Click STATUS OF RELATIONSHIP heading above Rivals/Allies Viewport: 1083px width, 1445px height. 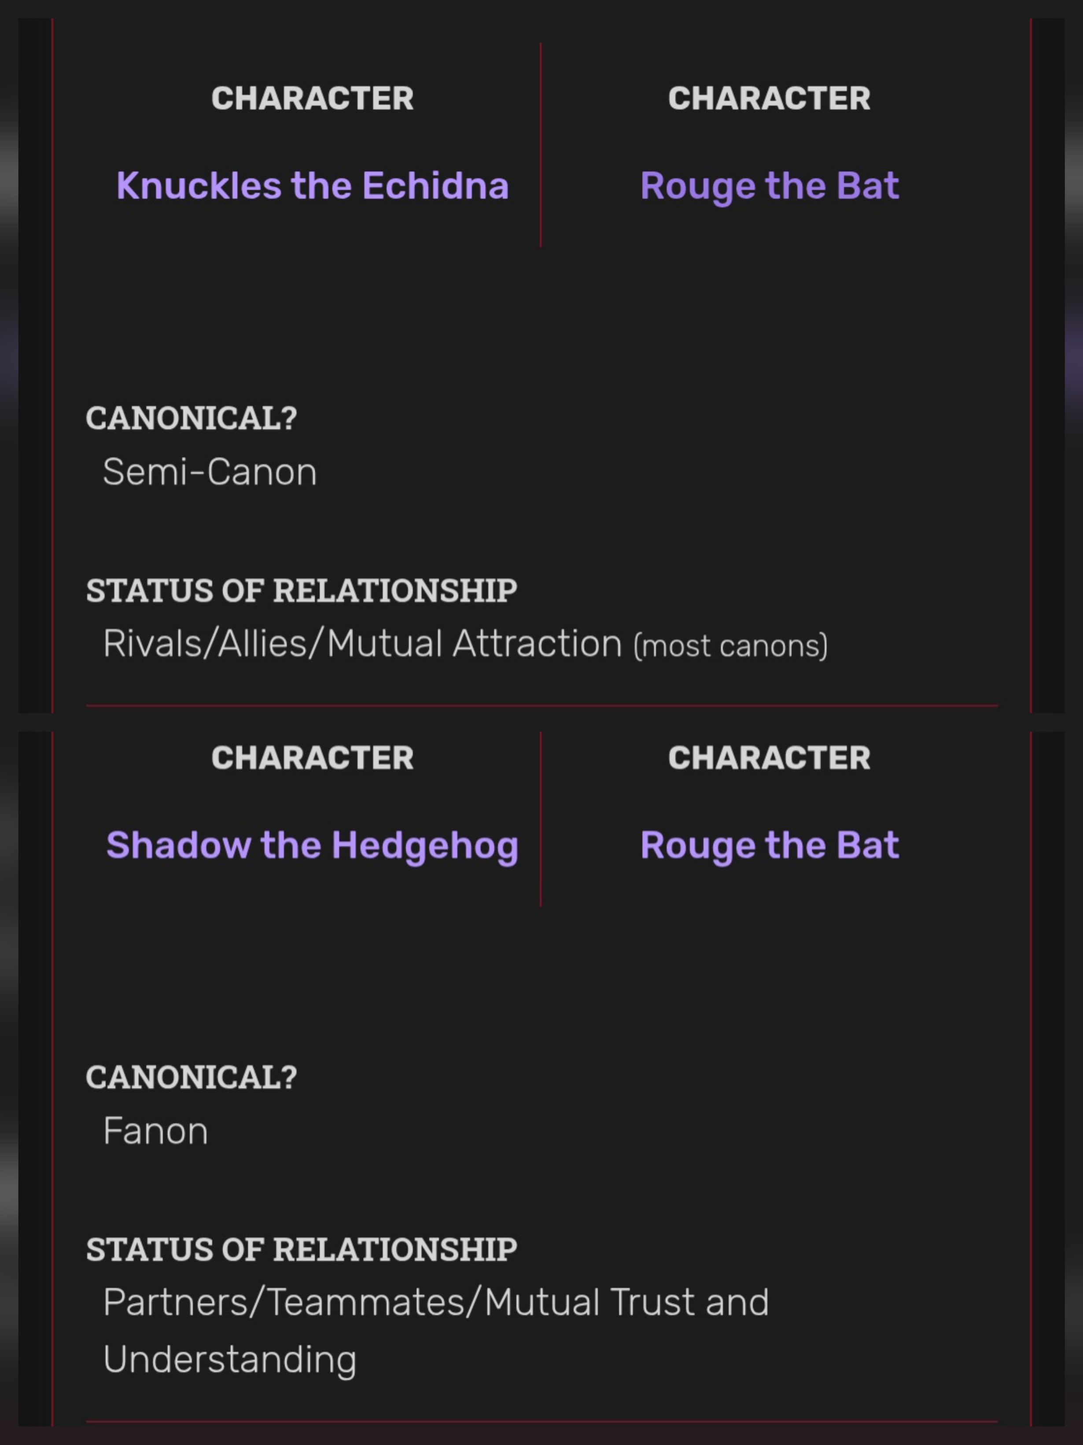[302, 590]
